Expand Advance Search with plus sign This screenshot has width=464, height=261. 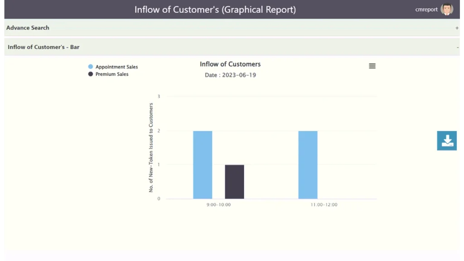[x=457, y=28]
